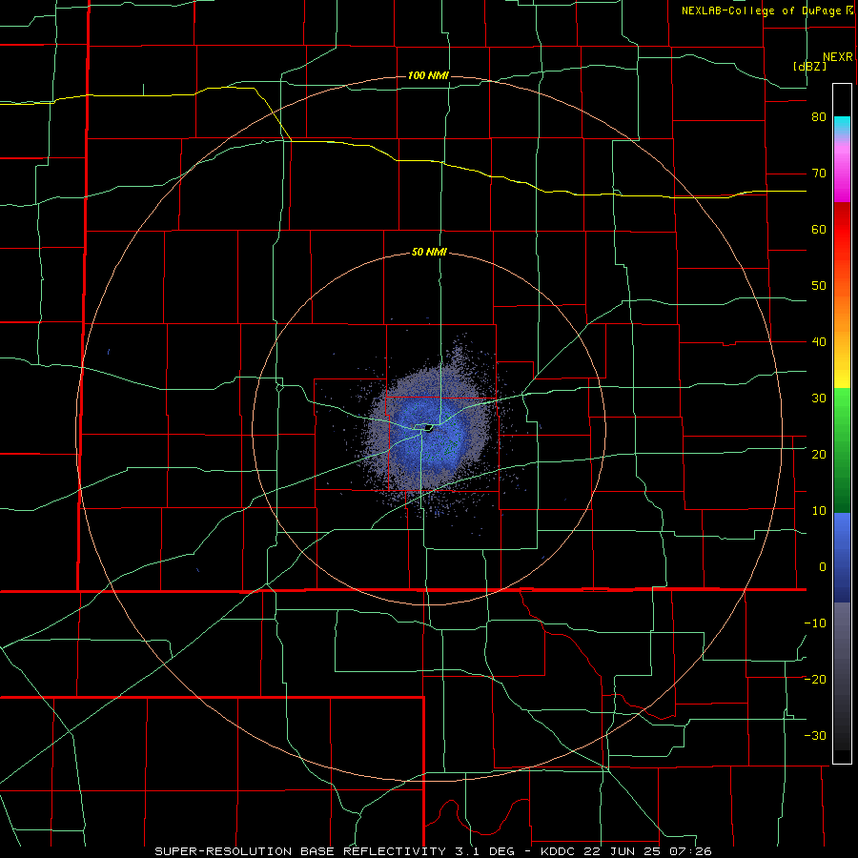Click the 10 dBZ scale value
858x858 pixels.
[x=819, y=511]
